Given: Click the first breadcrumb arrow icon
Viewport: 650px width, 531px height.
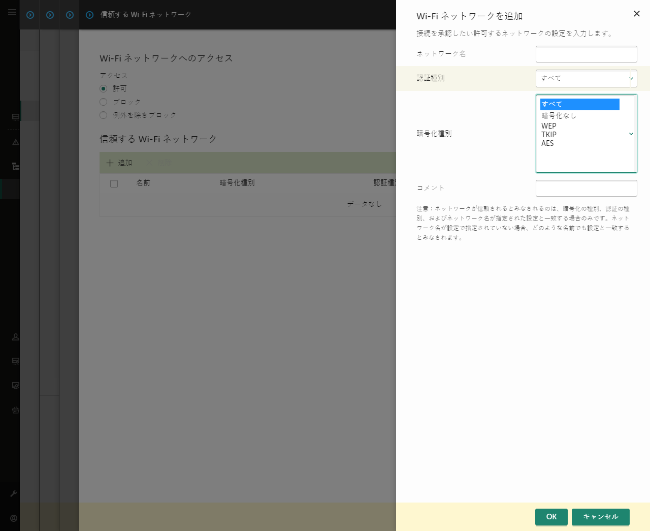Looking at the screenshot, I should click(29, 15).
